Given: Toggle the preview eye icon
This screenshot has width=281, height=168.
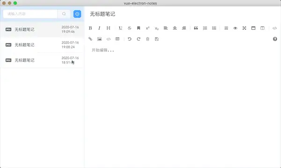Looking at the screenshot, I should pyautogui.click(x=235, y=28).
